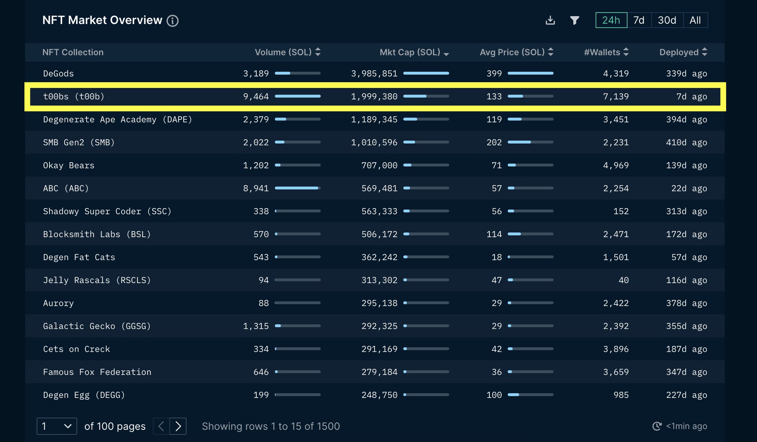Viewport: 757px width, 442px height.
Task: Select the All time range tab
Action: [x=695, y=20]
